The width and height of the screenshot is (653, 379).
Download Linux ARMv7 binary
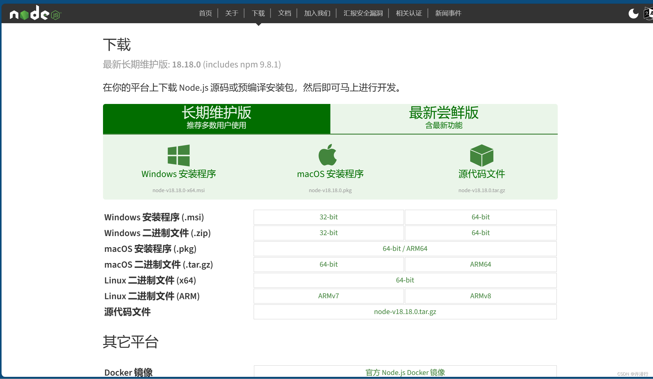tap(329, 296)
